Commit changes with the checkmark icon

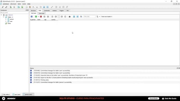[x=44, y=17]
